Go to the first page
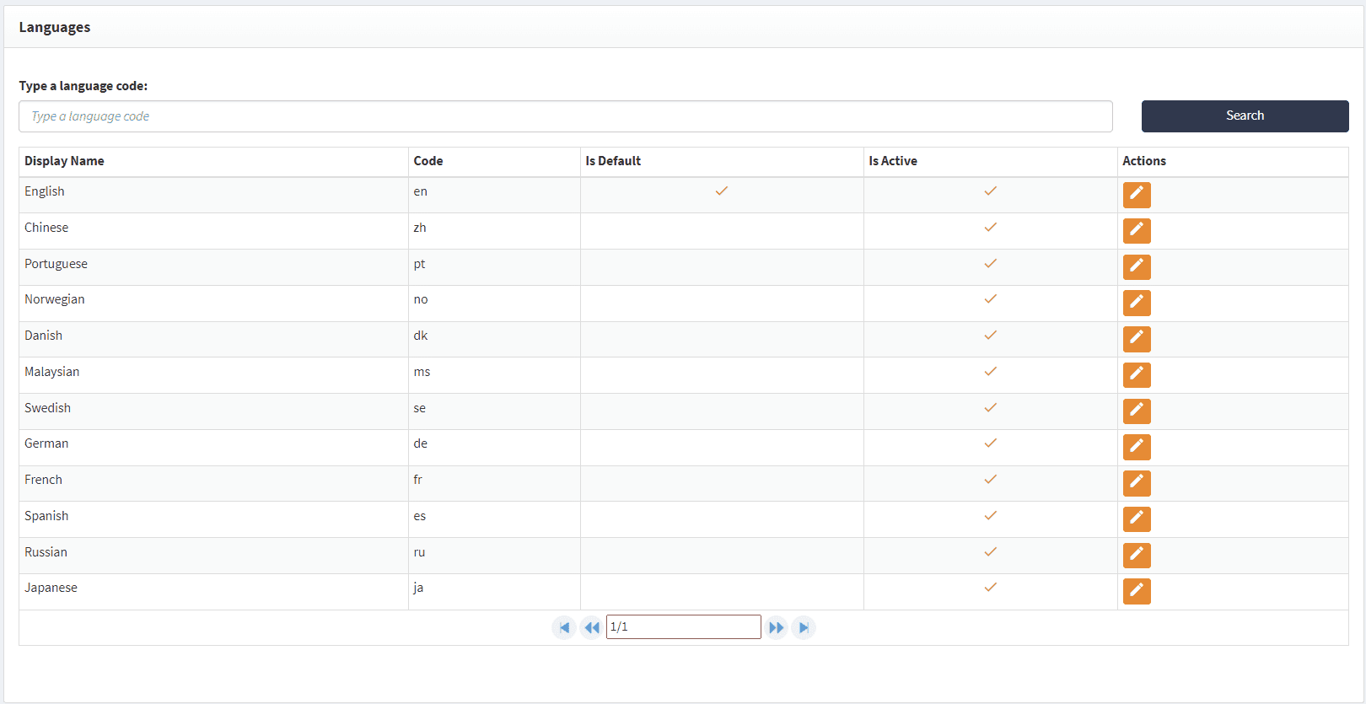Screen dimensions: 1366x704 (564, 627)
